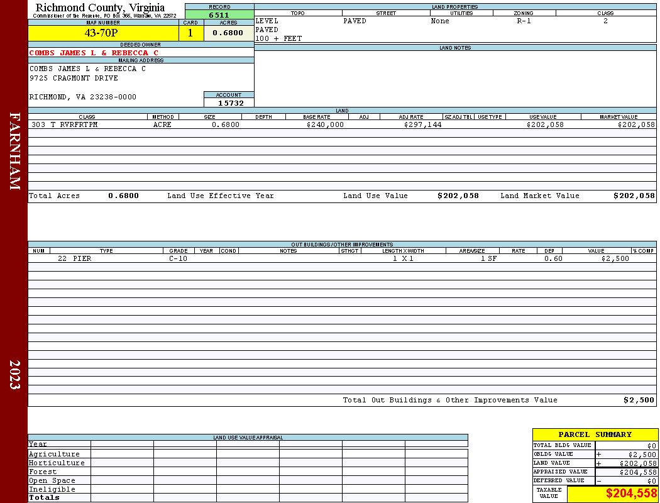Click the Horticulture row label
This screenshot has height=503, width=660.
[57, 463]
